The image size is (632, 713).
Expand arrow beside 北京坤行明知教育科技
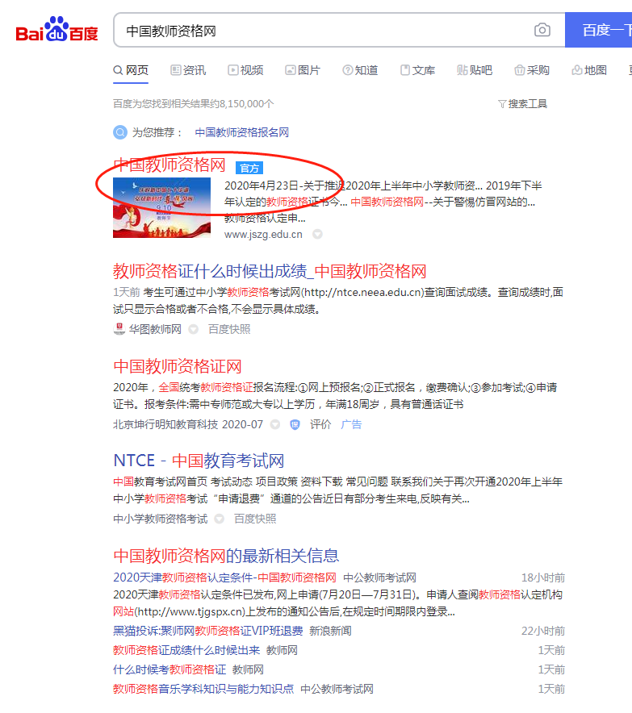click(274, 424)
